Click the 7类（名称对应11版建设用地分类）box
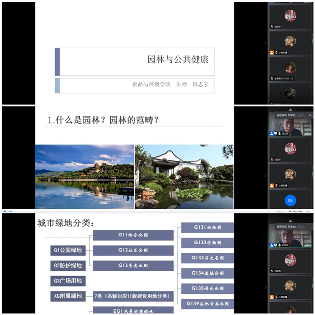The height and width of the screenshot is (315, 315). tap(133, 296)
